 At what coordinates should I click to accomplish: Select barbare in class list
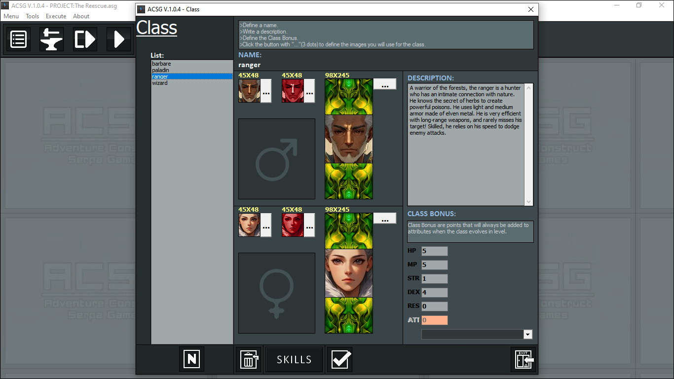192,64
